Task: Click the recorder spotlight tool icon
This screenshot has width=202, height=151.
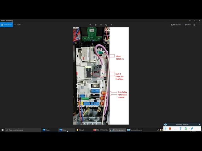Action: [181, 129]
